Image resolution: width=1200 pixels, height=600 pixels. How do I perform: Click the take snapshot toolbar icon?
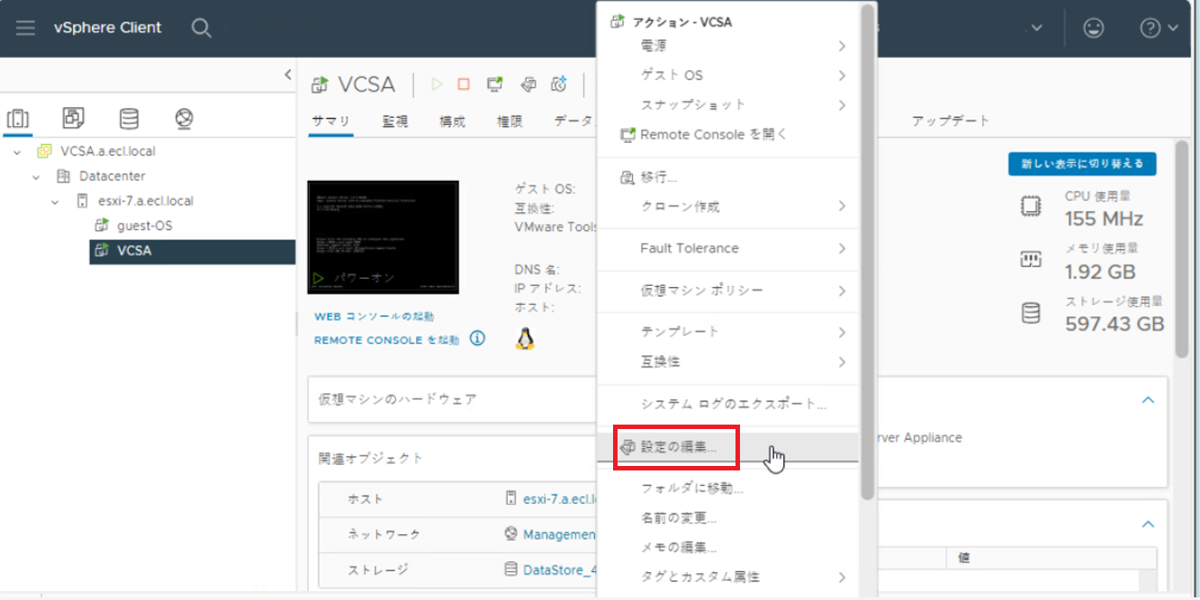click(x=559, y=85)
